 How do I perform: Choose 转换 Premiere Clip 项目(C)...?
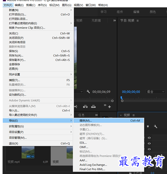click(38, 28)
